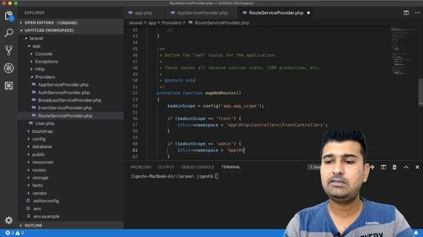The image size is (423, 237).
Task: Click RouteServiceProvider.php breadcrumb segment
Action: [222, 23]
